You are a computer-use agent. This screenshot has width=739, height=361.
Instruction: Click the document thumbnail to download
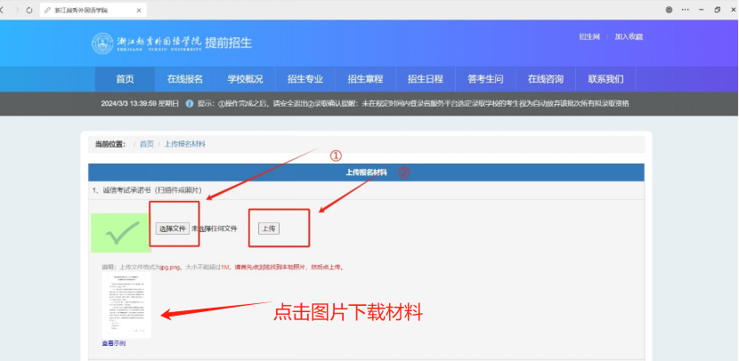click(x=126, y=305)
